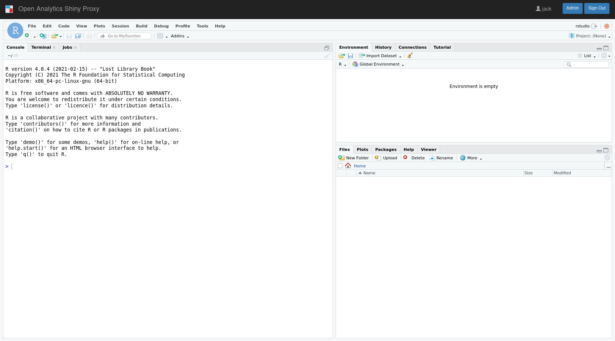Click the Save workspace disk icon in Environment

[351, 56]
